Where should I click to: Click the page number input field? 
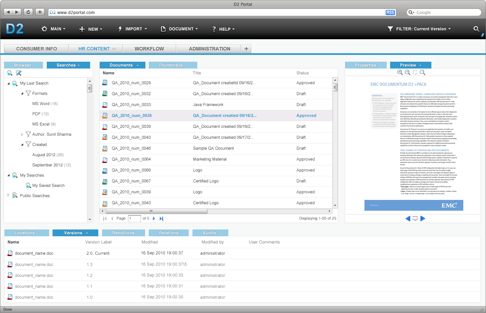[x=134, y=219]
